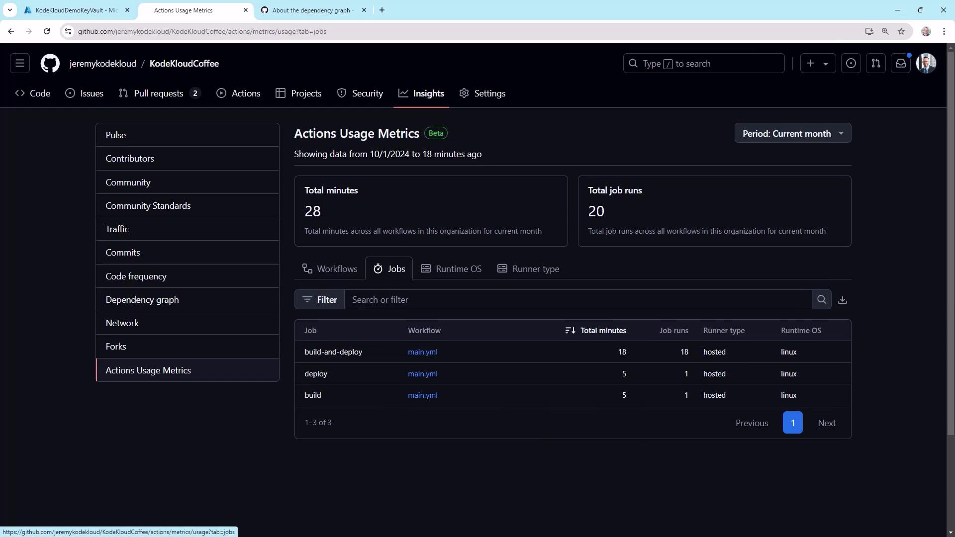Switch to the Workflows tab
Image resolution: width=955 pixels, height=537 pixels.
point(330,269)
